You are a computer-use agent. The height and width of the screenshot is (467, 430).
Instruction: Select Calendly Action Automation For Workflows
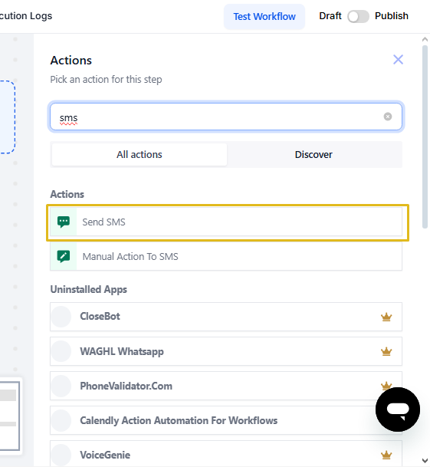[226, 420]
